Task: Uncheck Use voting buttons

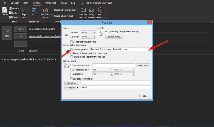Action: coord(71,50)
